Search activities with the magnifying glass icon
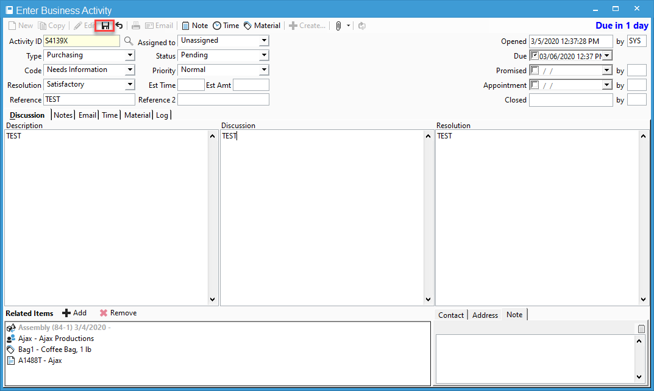The height and width of the screenshot is (391, 654). tap(128, 41)
